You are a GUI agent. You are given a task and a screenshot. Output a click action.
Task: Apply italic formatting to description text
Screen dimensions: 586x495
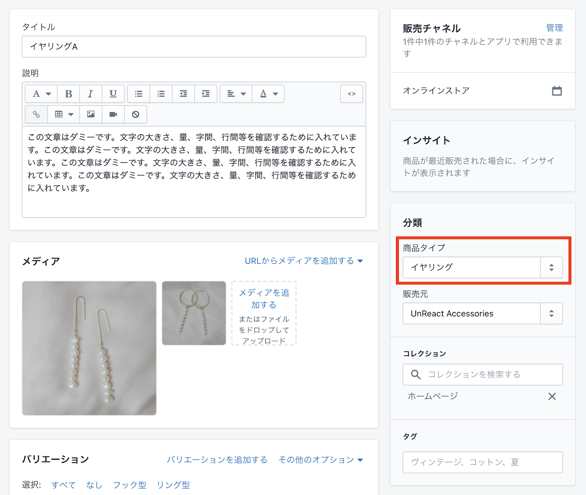point(90,94)
